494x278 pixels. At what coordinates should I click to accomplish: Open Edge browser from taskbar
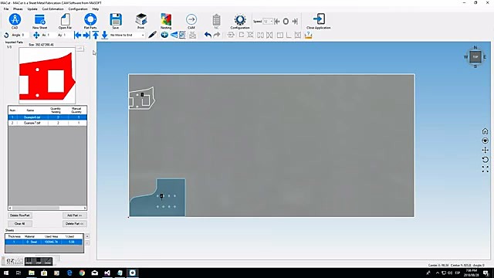[x=69, y=273]
